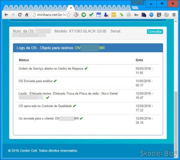Click the dark shield extension icon
Screen dimensions: 180x160
click(159, 15)
